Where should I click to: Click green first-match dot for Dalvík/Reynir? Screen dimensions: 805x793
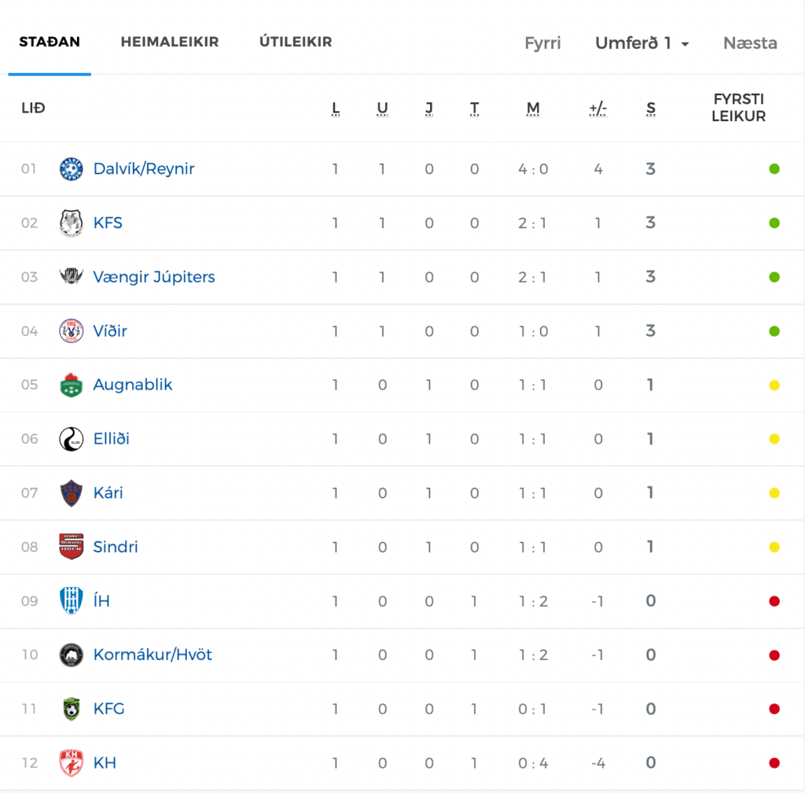774,169
